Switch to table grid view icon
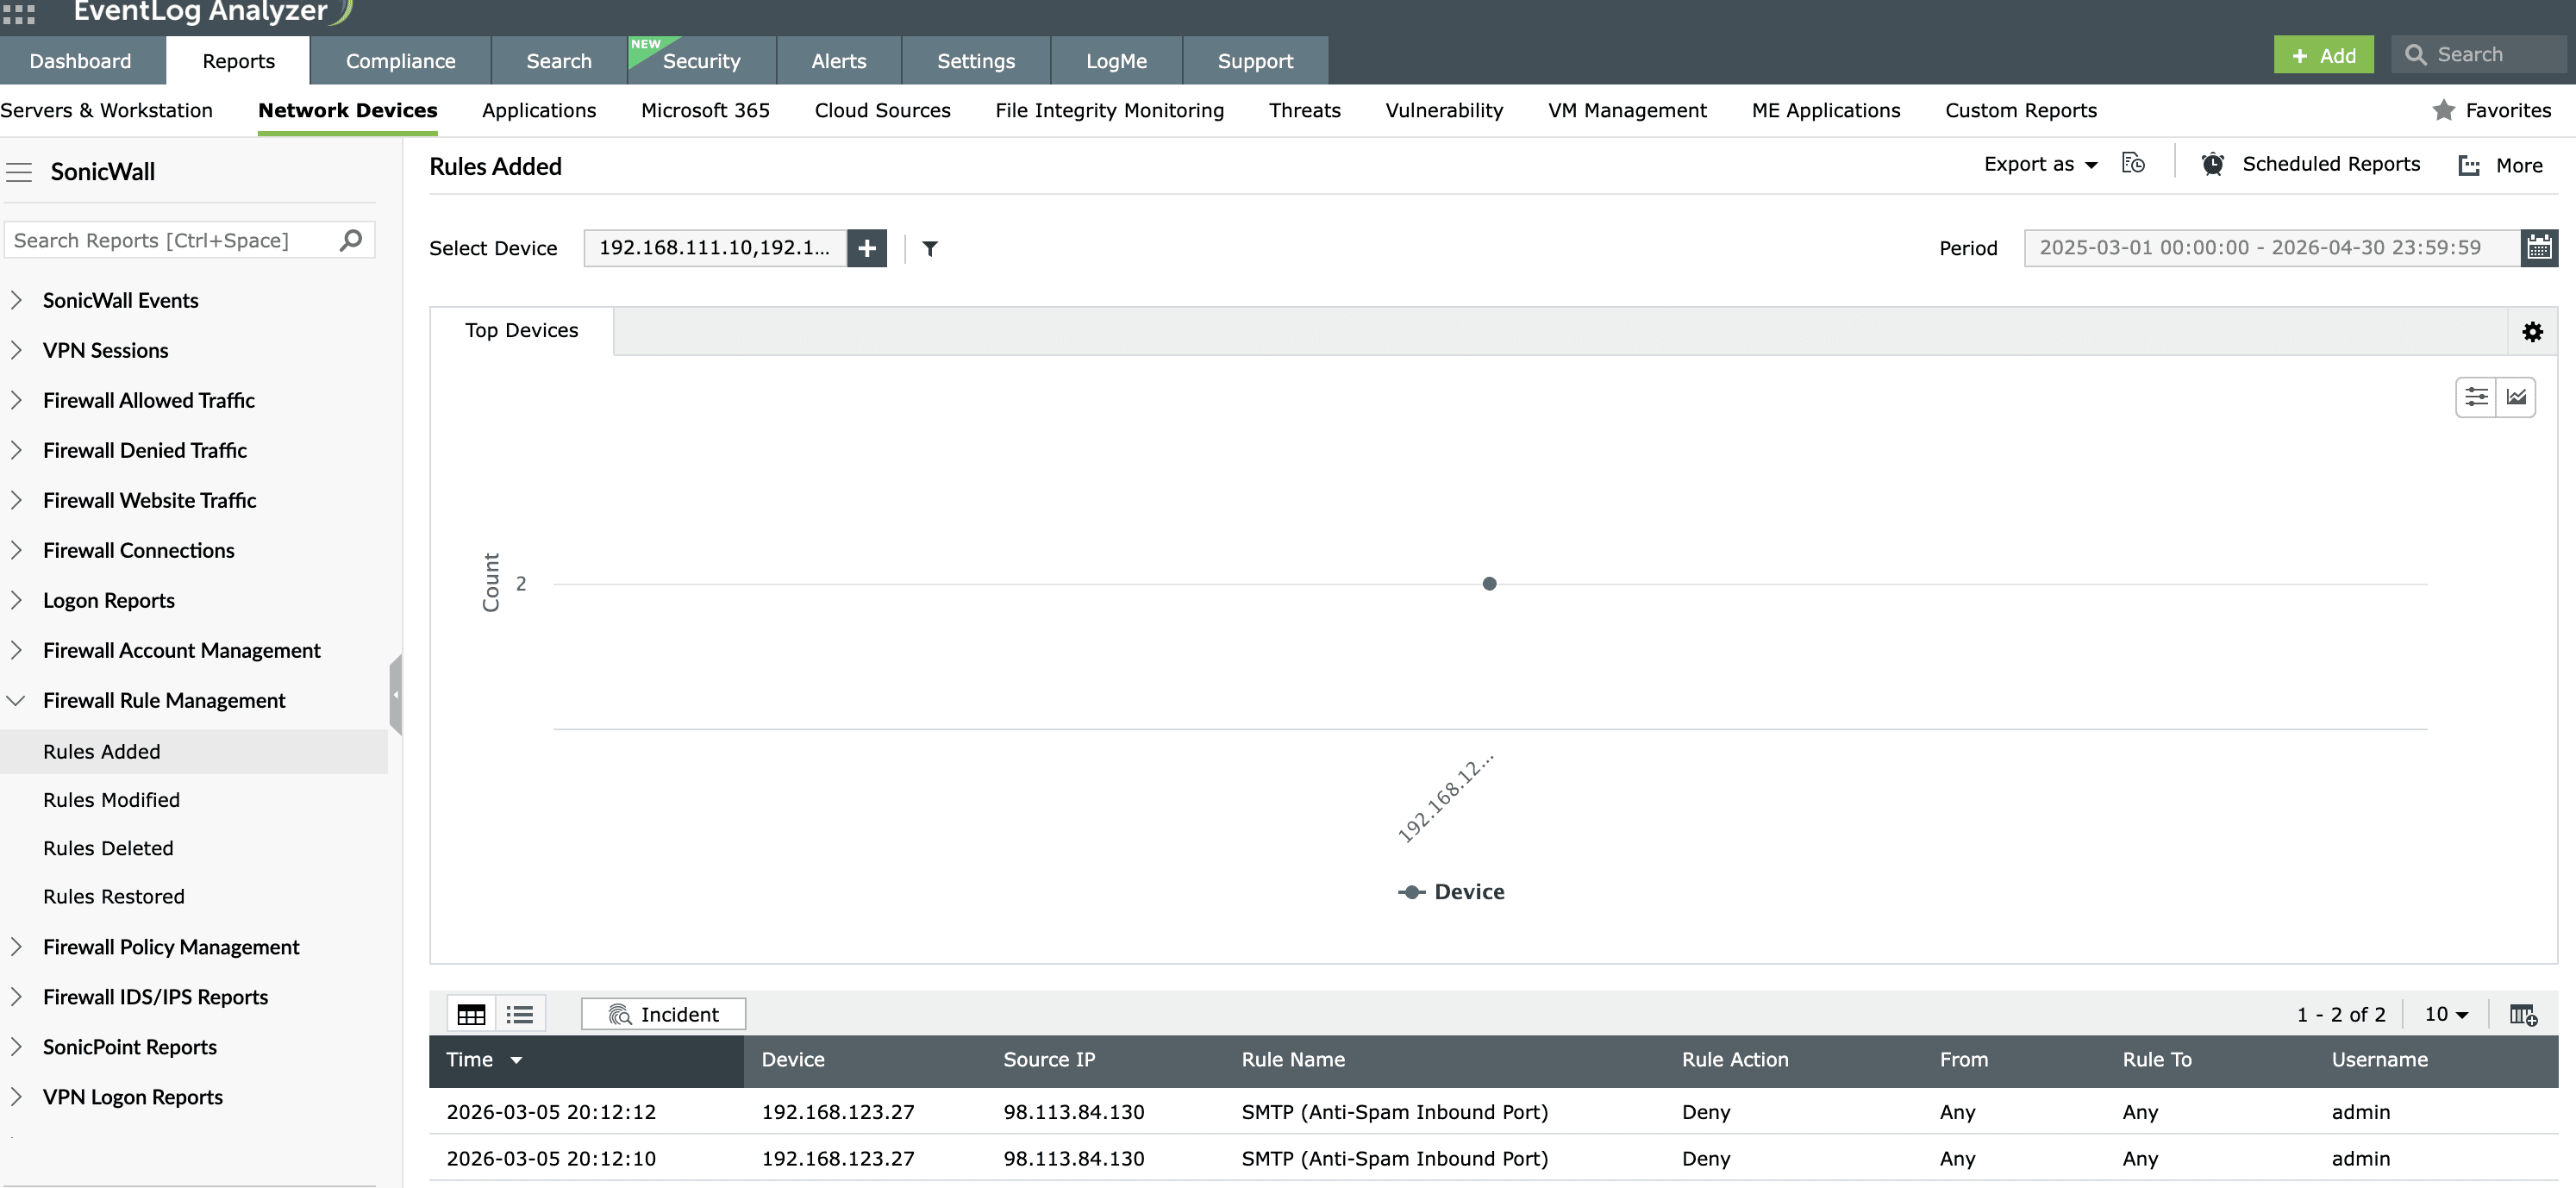Viewport: 2576px width, 1188px height. coord(471,1014)
